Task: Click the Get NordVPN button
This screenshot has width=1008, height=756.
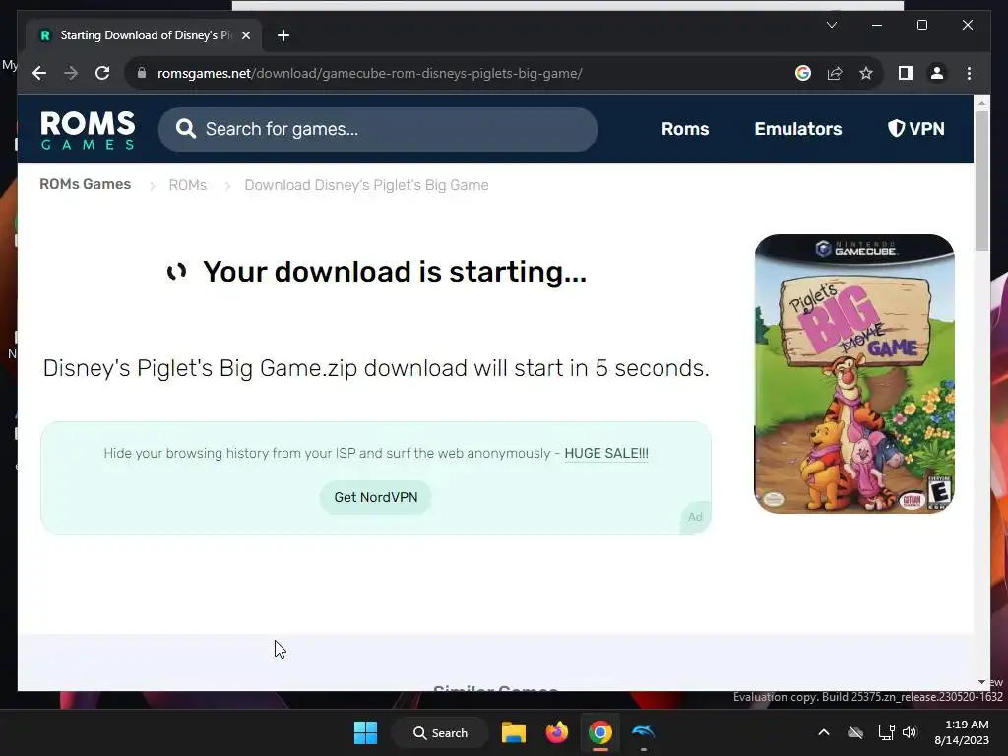Action: coord(375,497)
